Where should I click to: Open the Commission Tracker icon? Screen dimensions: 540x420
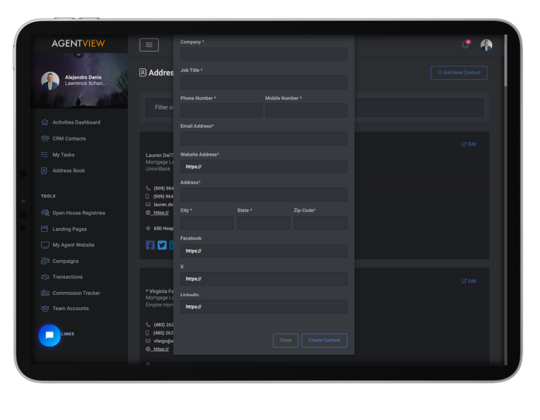45,293
